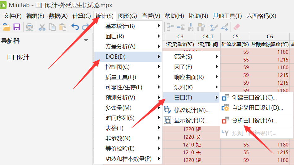Choose 显示设计(D)... menu item

point(191,120)
